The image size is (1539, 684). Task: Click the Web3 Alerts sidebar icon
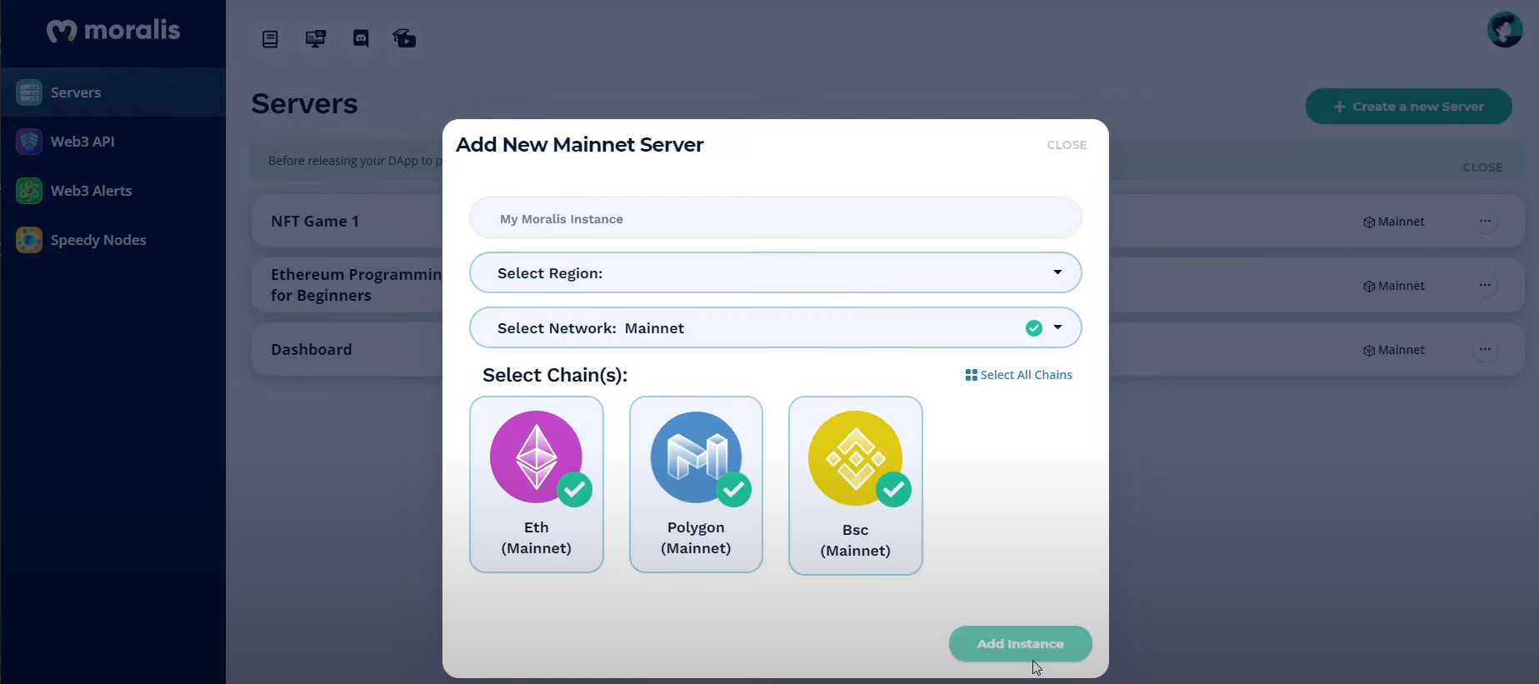29,191
